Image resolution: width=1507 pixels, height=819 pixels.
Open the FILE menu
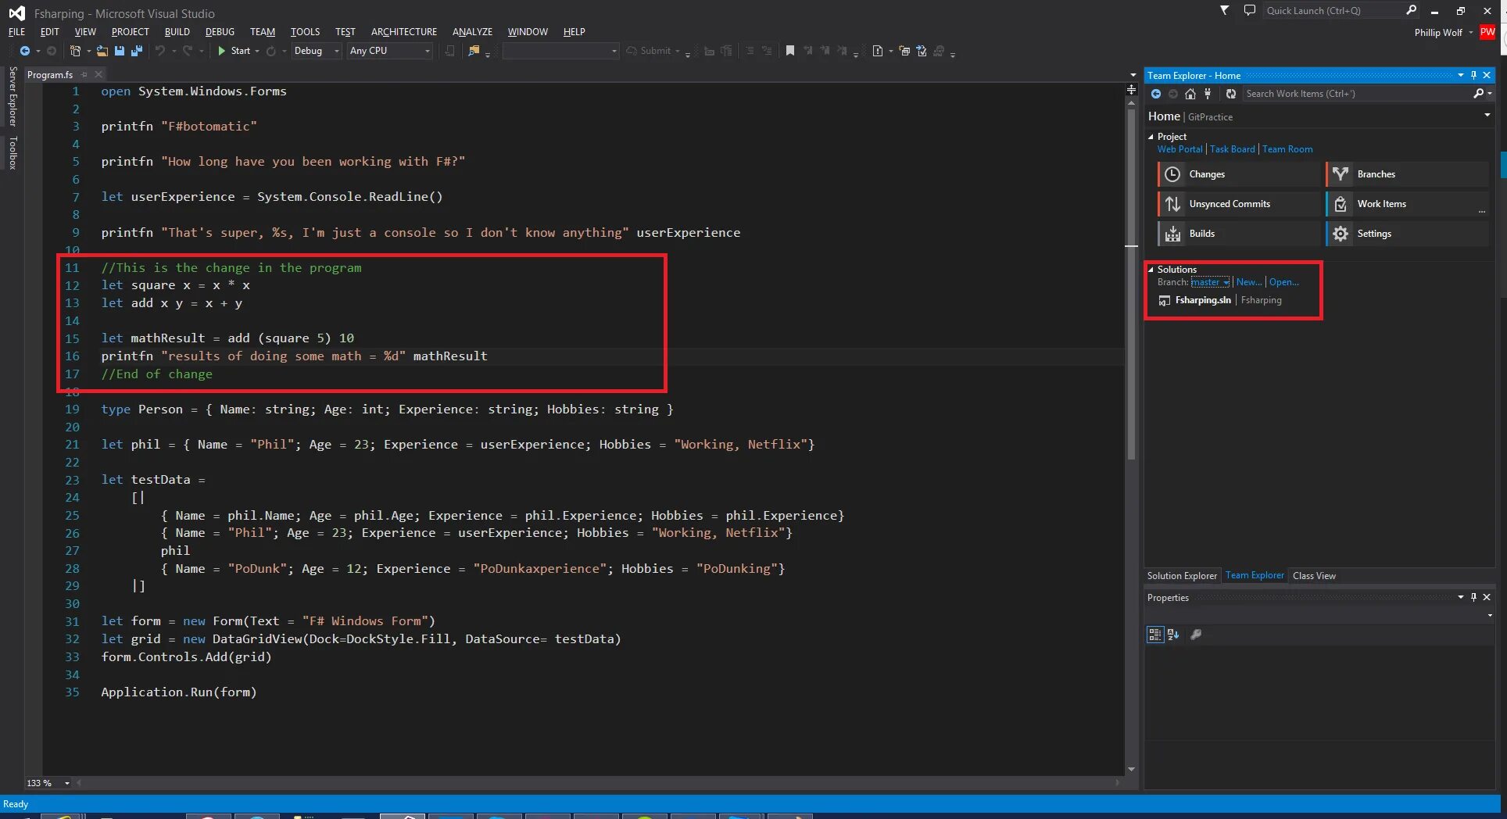pyautogui.click(x=16, y=32)
